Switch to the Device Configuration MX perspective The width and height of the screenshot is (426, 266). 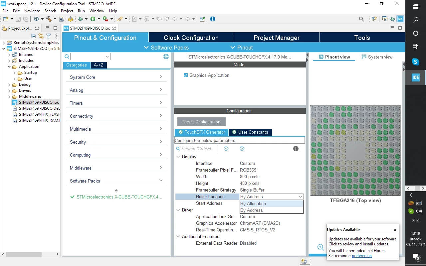coord(400,19)
